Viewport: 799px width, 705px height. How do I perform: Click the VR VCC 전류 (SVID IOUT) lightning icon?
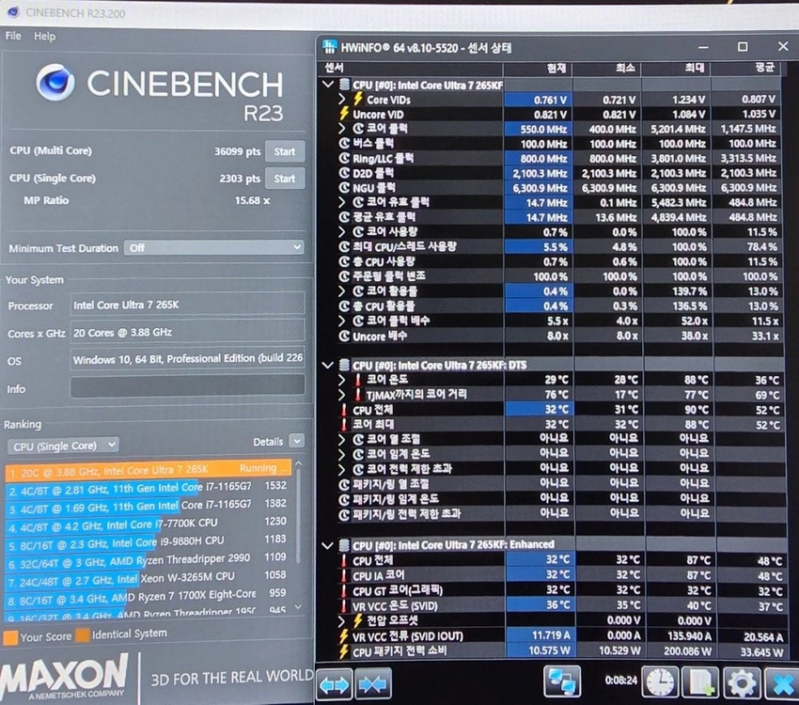click(344, 635)
